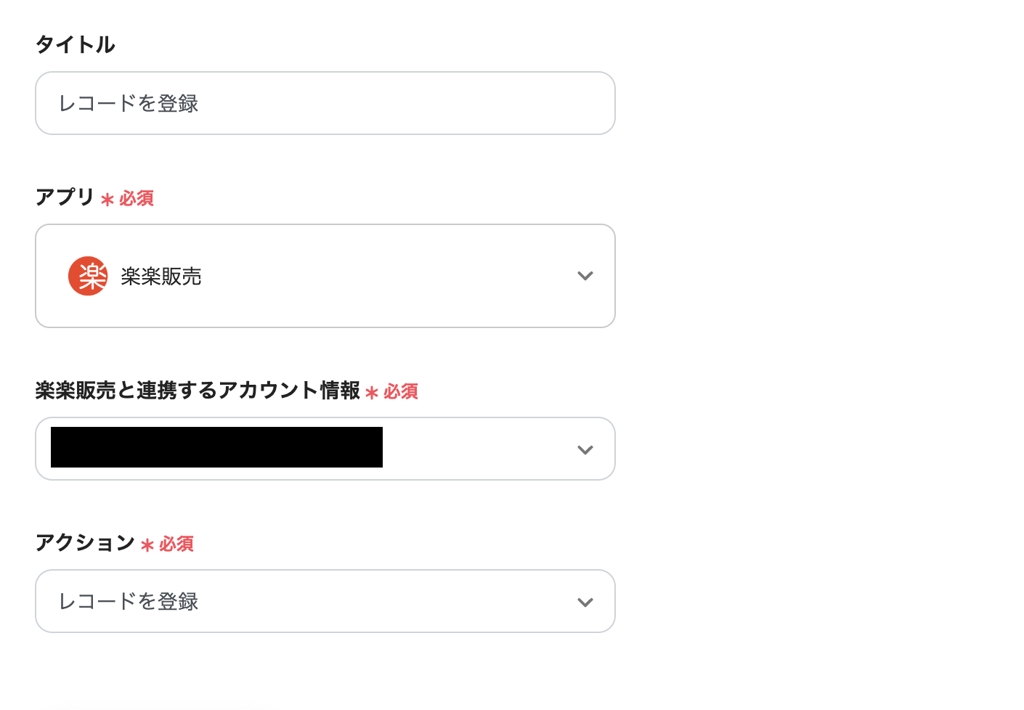Click the 楽楽販売 text in app selector
1024x710 pixels.
[x=161, y=277]
